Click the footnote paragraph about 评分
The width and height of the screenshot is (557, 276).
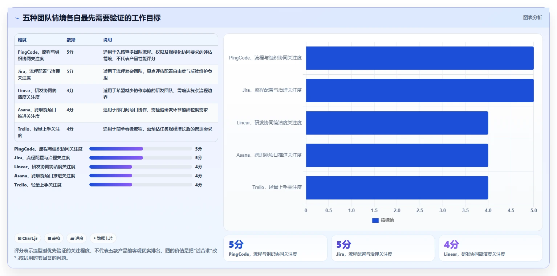tap(115, 254)
